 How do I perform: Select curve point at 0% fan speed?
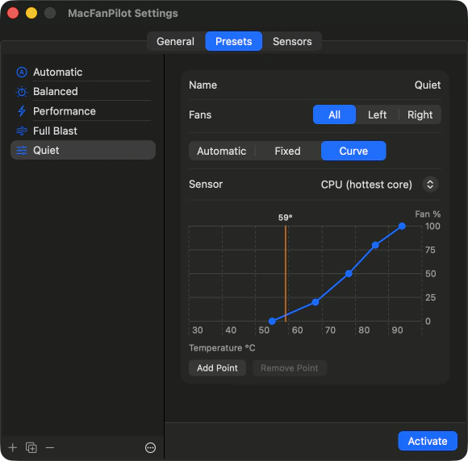[272, 321]
